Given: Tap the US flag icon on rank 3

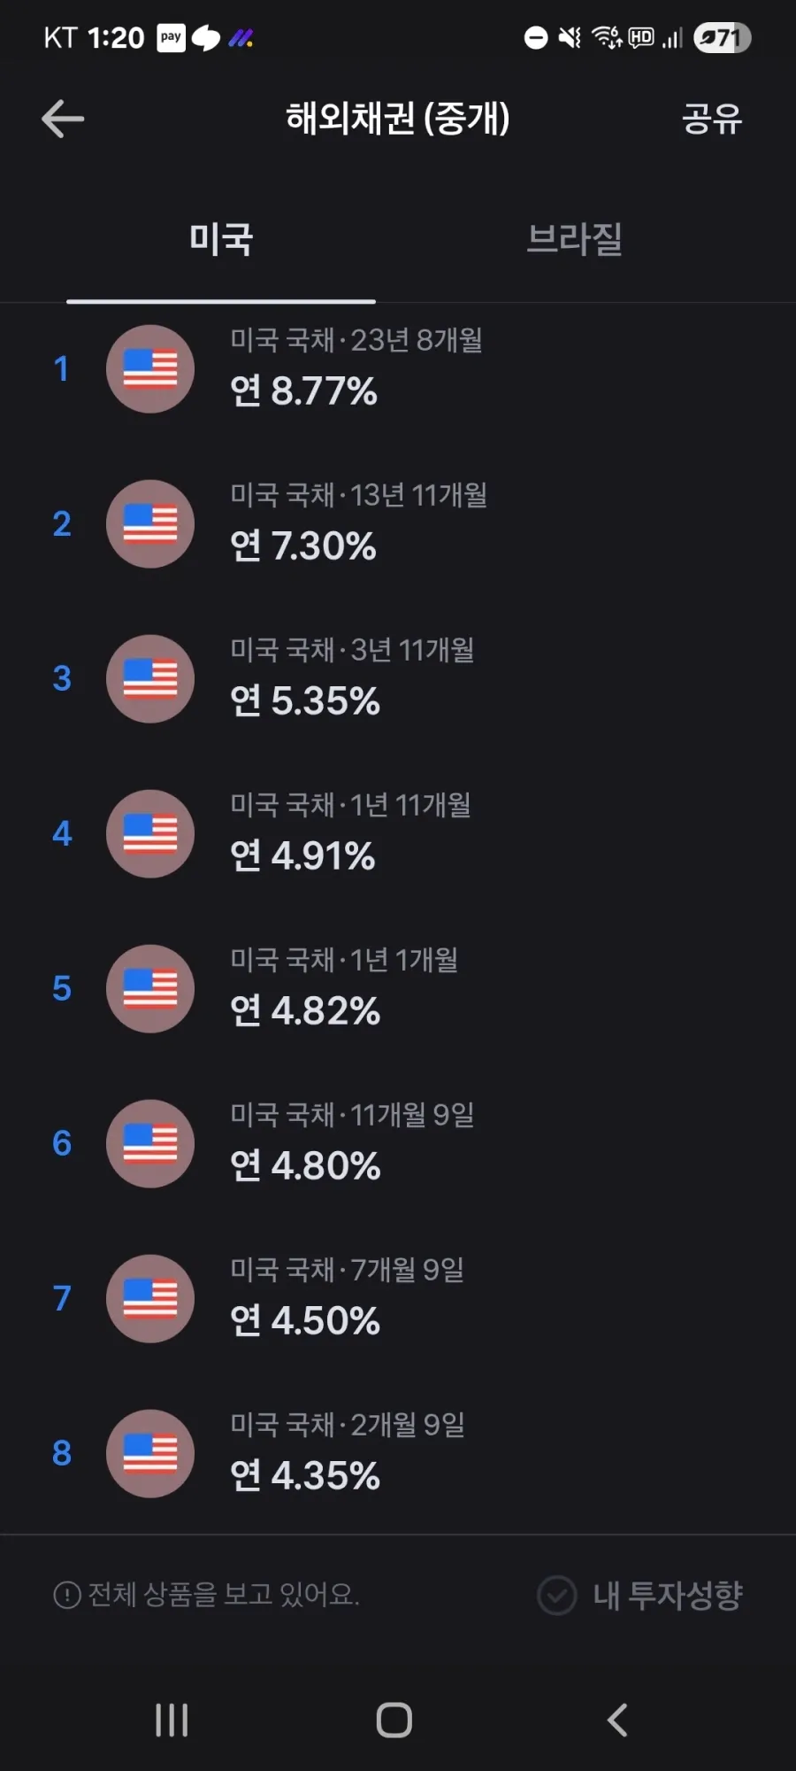Looking at the screenshot, I should 150,679.
